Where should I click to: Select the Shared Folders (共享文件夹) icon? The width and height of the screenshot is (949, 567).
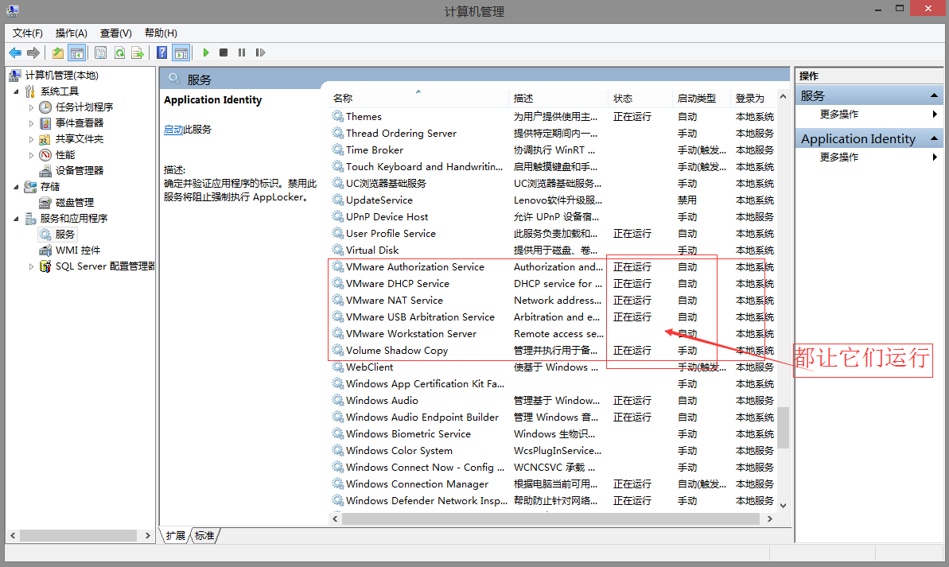(45, 139)
